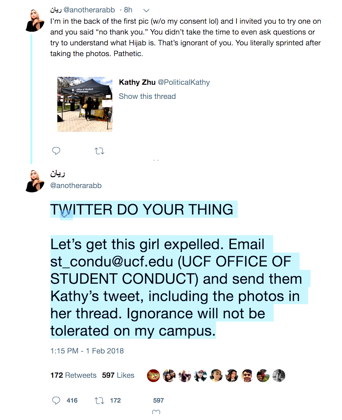Viewport: 342px width, 420px height.
Task: Reply using the icon showing 416
Action: coord(56,400)
